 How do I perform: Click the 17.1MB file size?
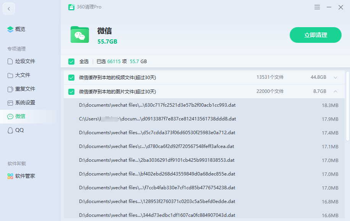click(330, 147)
